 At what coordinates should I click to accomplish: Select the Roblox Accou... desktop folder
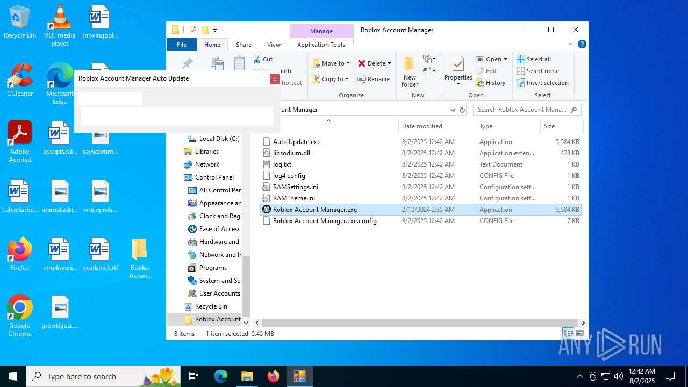(140, 258)
